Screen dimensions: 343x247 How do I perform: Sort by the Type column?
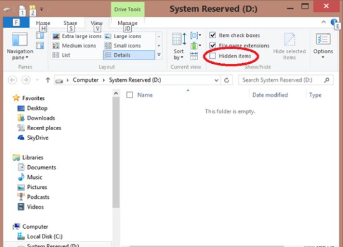coord(315,95)
